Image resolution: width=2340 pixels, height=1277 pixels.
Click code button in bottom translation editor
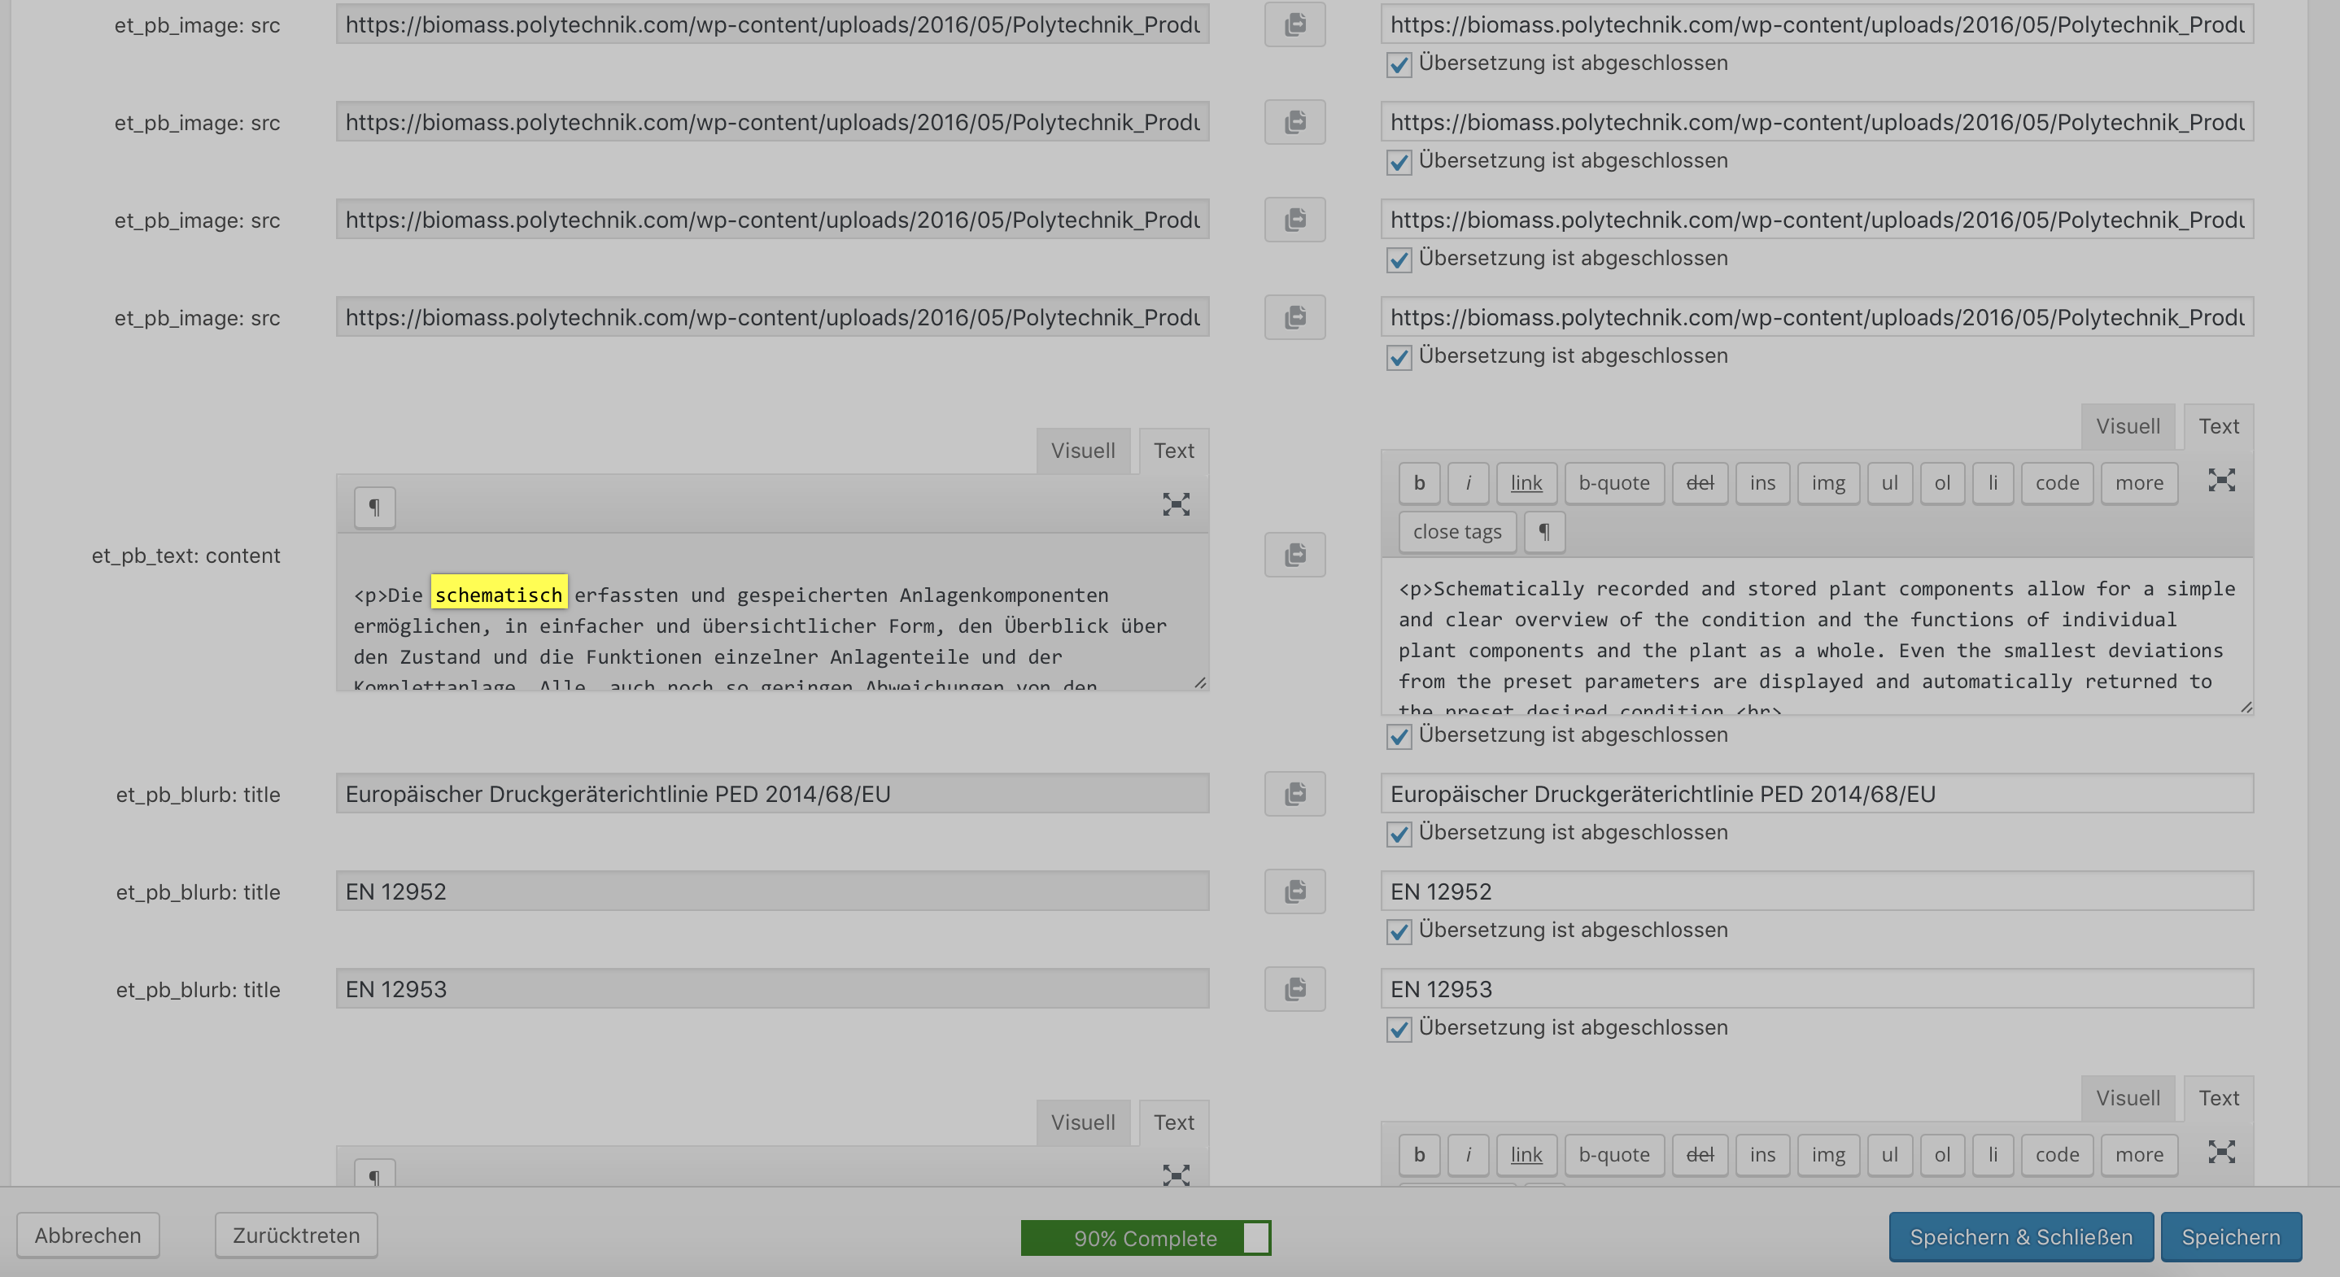pos(2057,1154)
